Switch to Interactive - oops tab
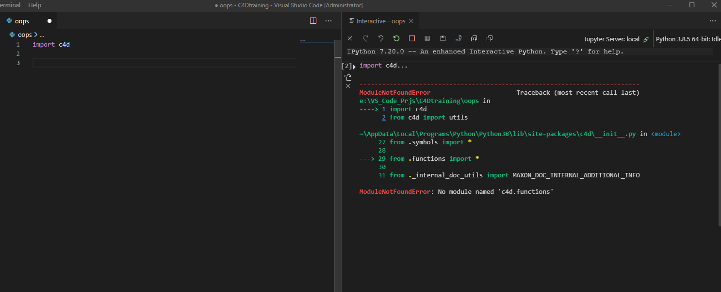 coord(380,21)
